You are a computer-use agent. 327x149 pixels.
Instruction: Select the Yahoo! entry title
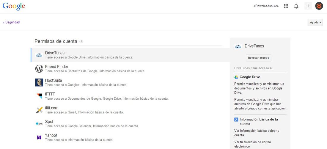click(x=51, y=135)
